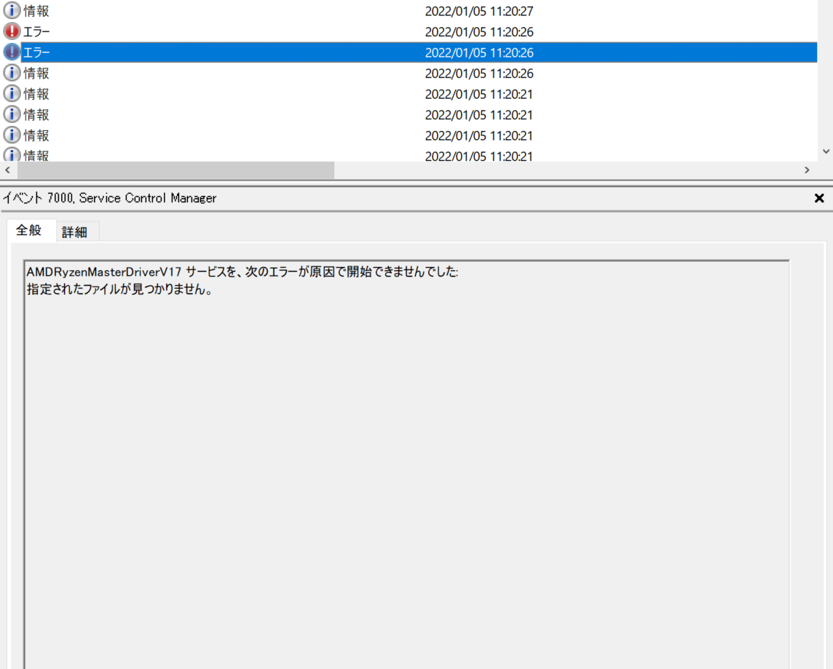
Task: Click horizontal scrollbar left arrow
Action: click(x=7, y=170)
